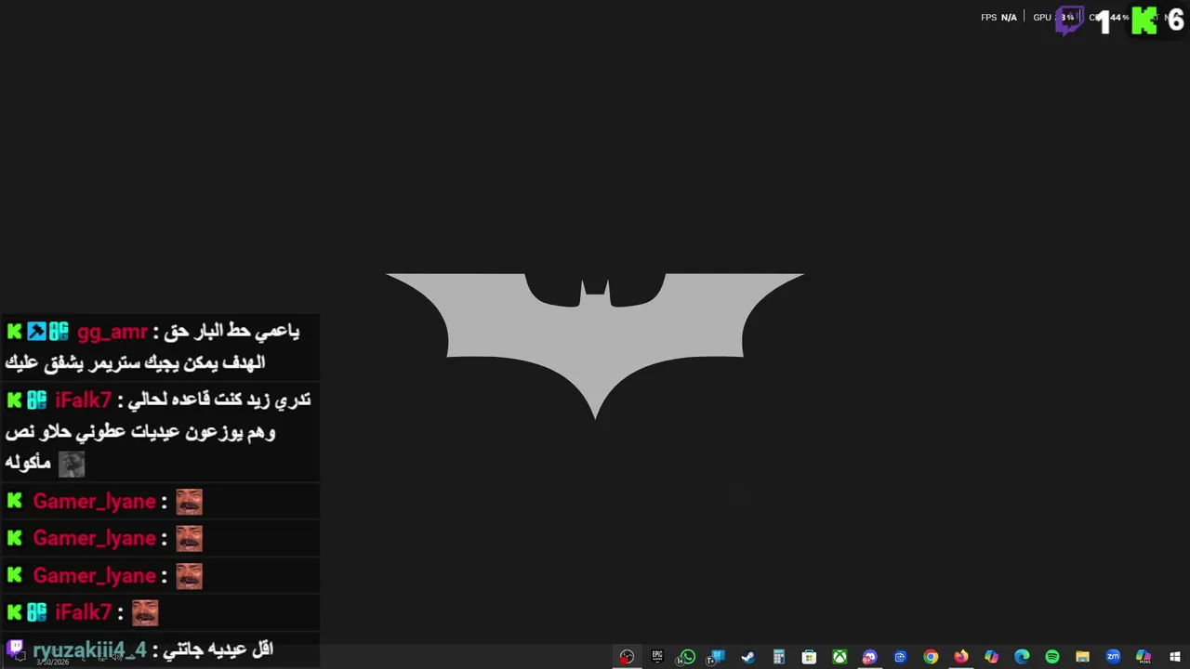Click Twitch badge beside ryuzakiii4_4

pyautogui.click(x=15, y=648)
